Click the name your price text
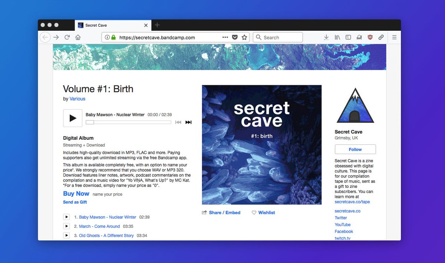The image size is (445, 263). 108,194
